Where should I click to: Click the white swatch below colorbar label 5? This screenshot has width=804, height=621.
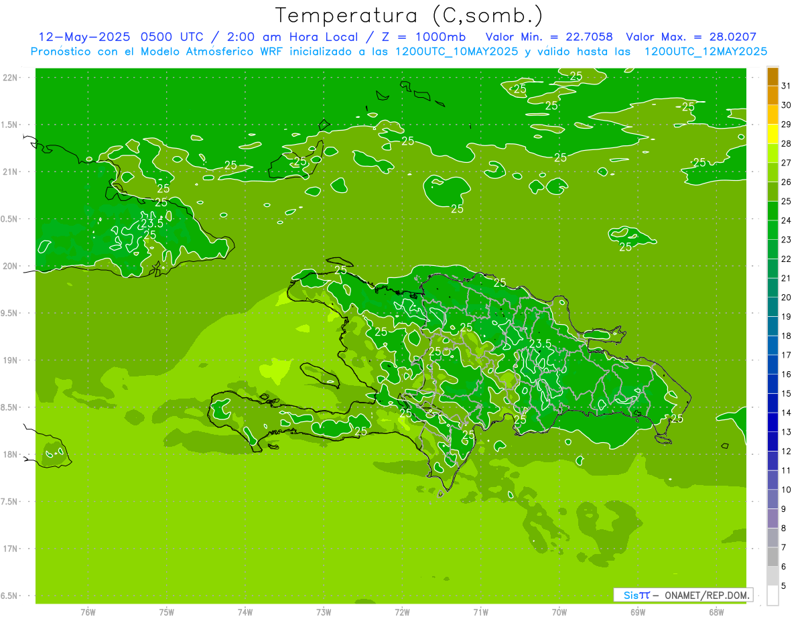(x=773, y=596)
